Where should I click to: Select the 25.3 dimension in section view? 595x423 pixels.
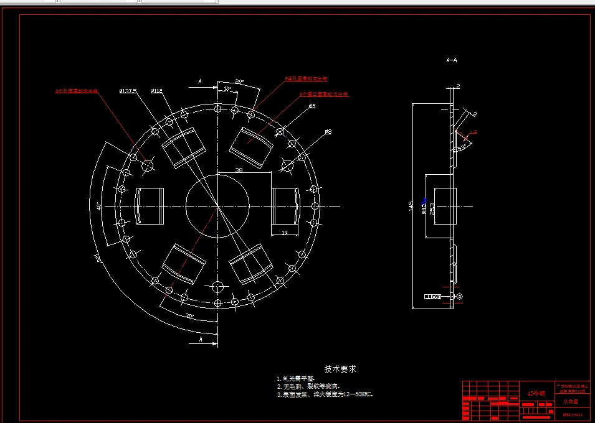432,209
